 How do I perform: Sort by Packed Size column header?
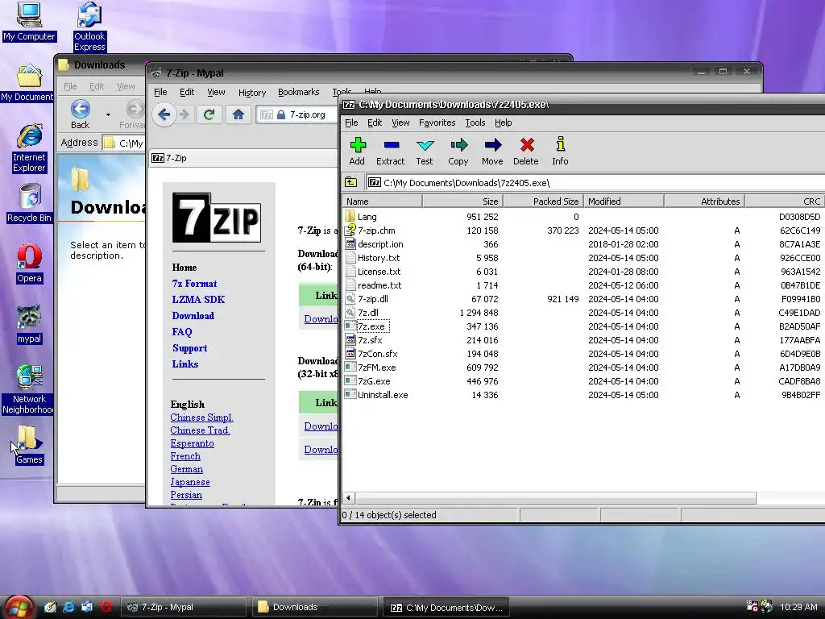(x=544, y=201)
